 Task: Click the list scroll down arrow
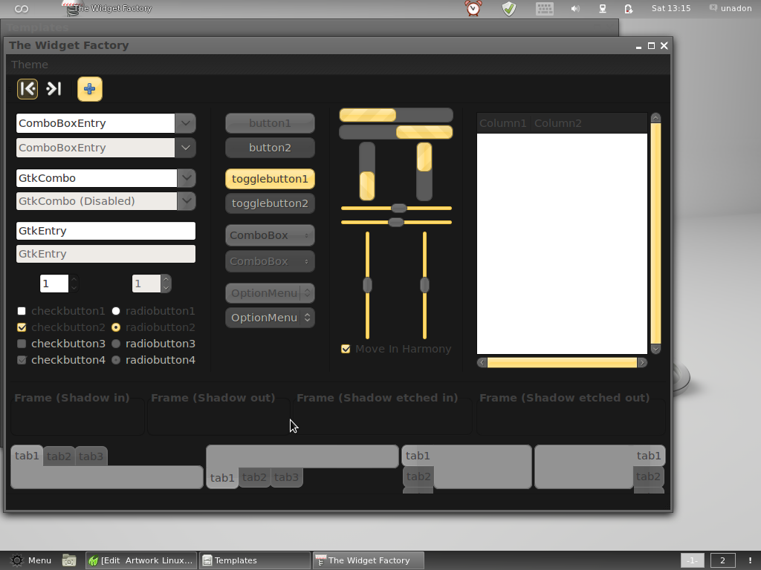655,349
